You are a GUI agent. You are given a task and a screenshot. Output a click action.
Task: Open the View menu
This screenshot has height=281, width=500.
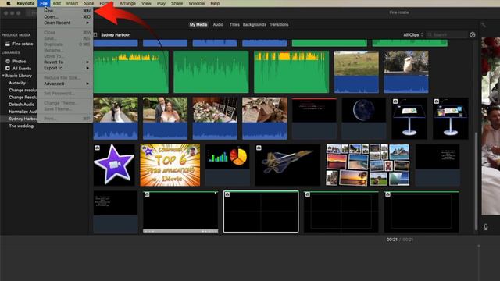[x=146, y=3]
